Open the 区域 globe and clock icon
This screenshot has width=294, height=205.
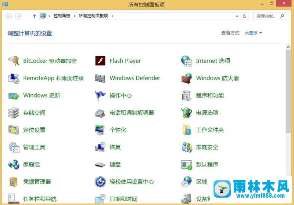pyautogui.click(x=187, y=182)
